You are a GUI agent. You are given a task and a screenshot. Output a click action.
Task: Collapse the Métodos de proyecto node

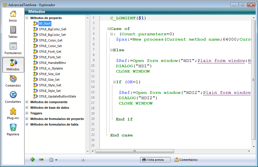27,18
